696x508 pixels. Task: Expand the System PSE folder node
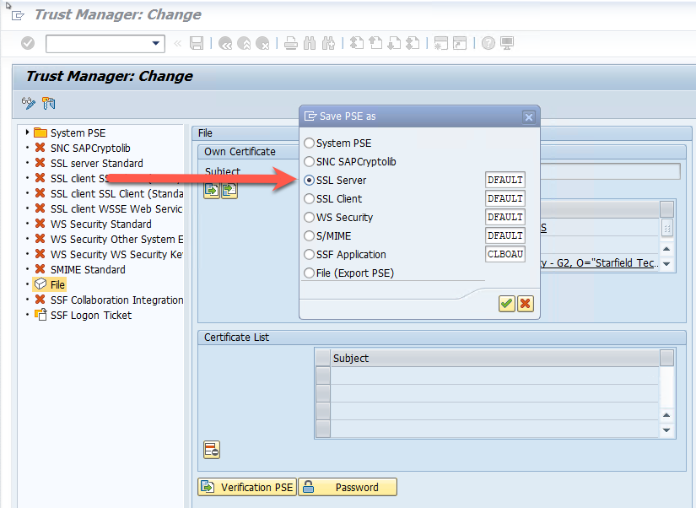28,132
